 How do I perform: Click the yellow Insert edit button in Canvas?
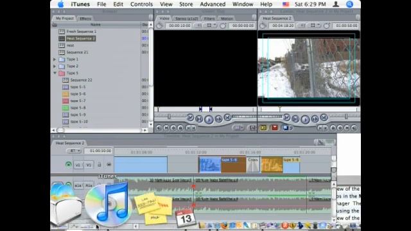pos(263,128)
